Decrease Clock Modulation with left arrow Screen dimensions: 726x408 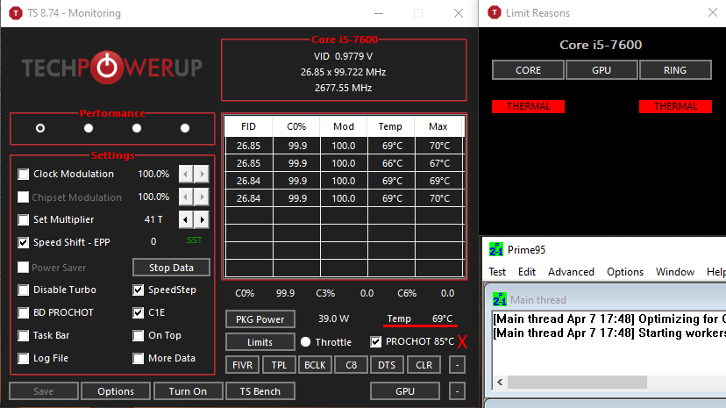(186, 174)
